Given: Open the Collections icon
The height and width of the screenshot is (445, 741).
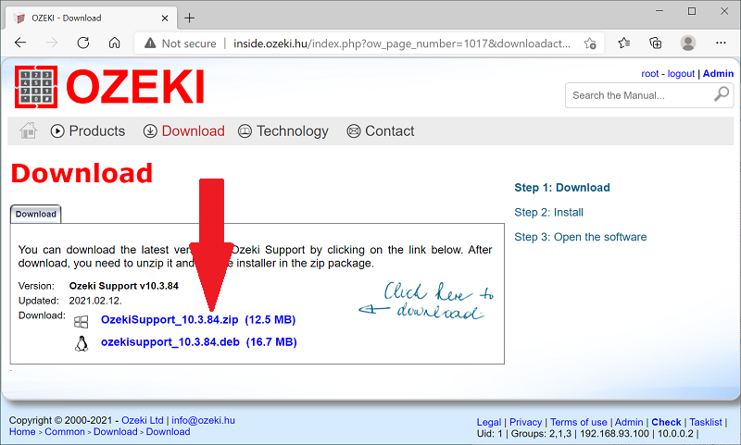Looking at the screenshot, I should pyautogui.click(x=656, y=43).
